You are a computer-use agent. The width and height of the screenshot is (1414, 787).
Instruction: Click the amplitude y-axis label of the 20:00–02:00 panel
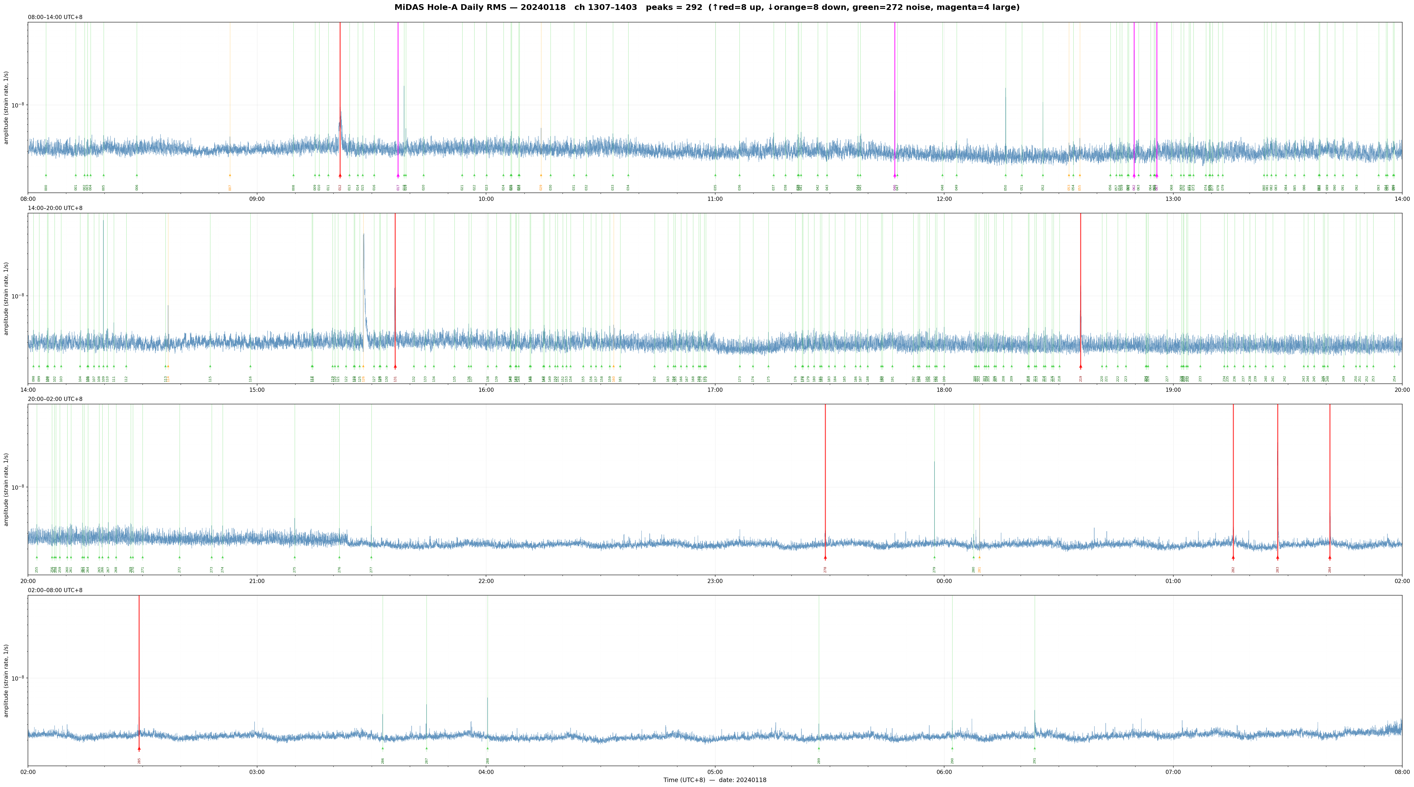pyautogui.click(x=7, y=489)
